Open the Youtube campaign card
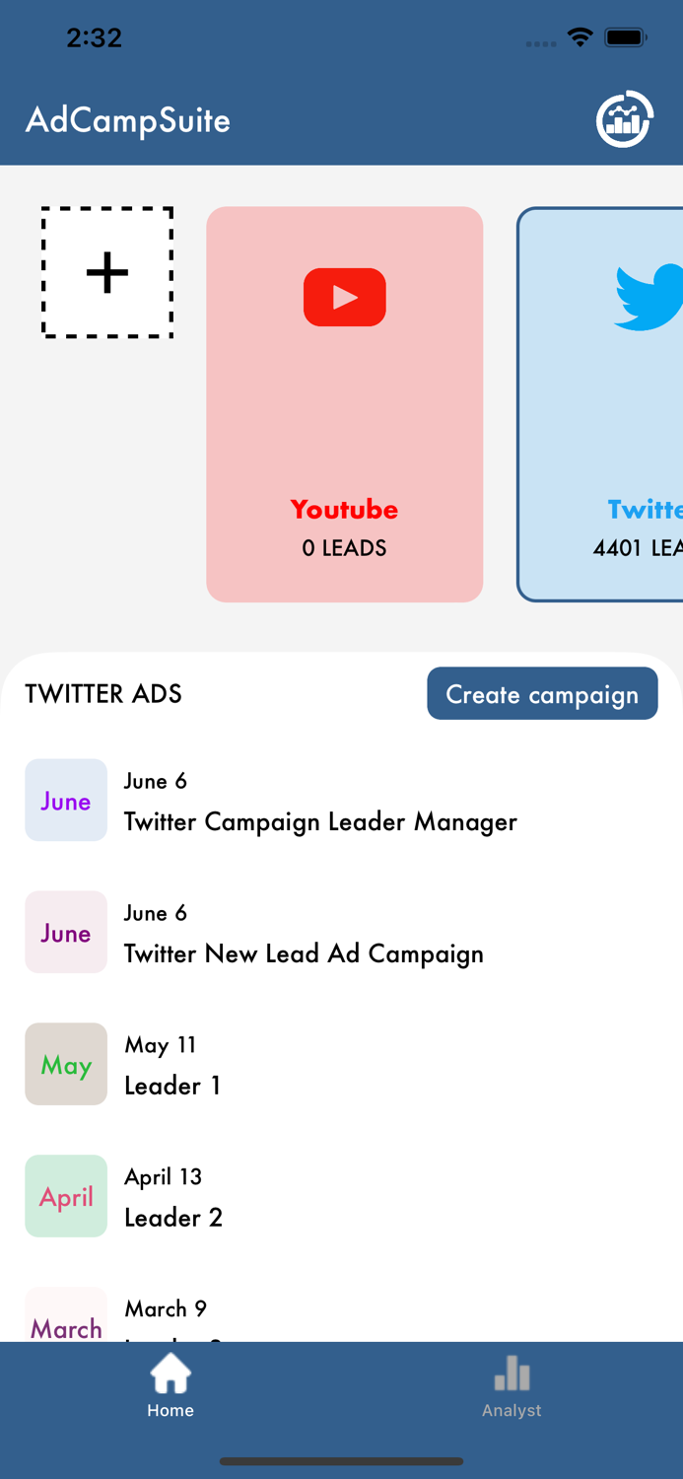This screenshot has height=1479, width=683. coord(344,404)
